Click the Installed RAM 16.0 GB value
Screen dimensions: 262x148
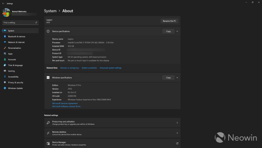point(71,46)
